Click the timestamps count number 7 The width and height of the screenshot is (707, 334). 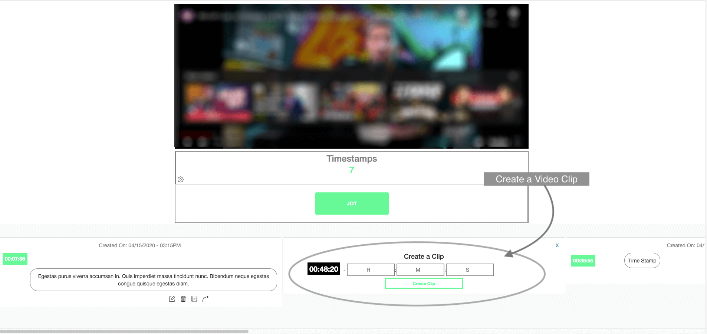tap(352, 170)
